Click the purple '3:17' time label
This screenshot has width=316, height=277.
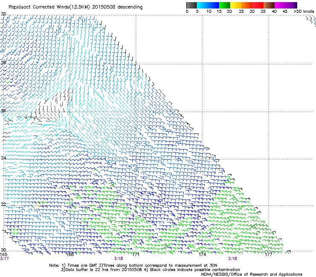pyautogui.click(x=4, y=259)
